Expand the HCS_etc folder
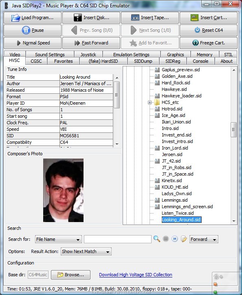 [150, 102]
